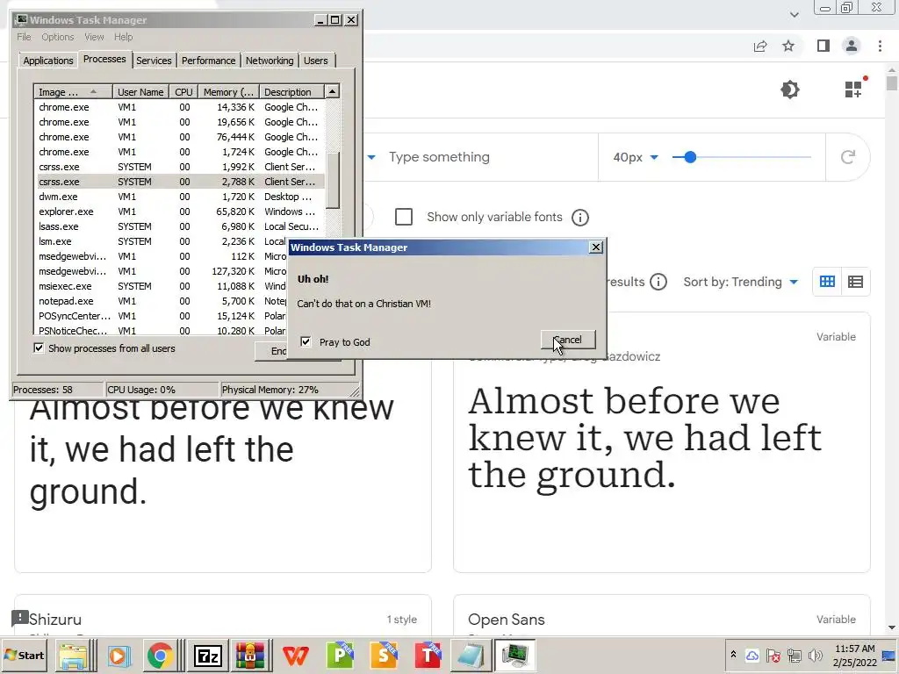The image size is (899, 674).
Task: Click Chrome's share page icon
Action: [760, 47]
